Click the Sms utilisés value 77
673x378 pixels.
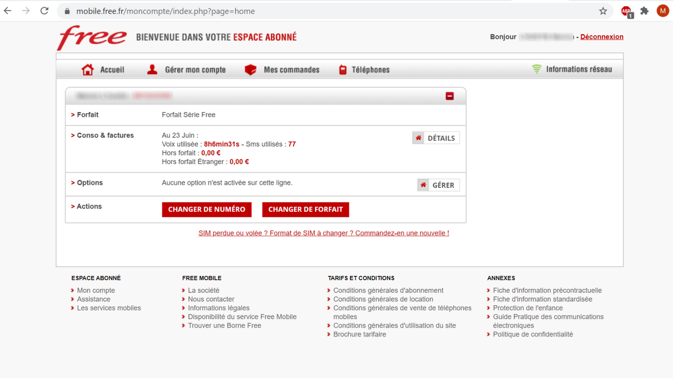tap(292, 144)
